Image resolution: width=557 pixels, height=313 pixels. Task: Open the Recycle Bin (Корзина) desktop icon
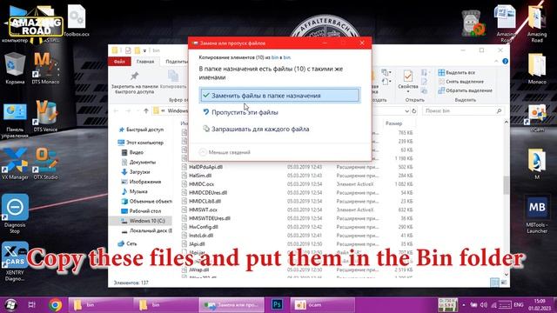(15, 68)
